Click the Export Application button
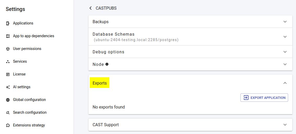Image resolution: width=296 pixels, height=134 pixels. point(264,98)
